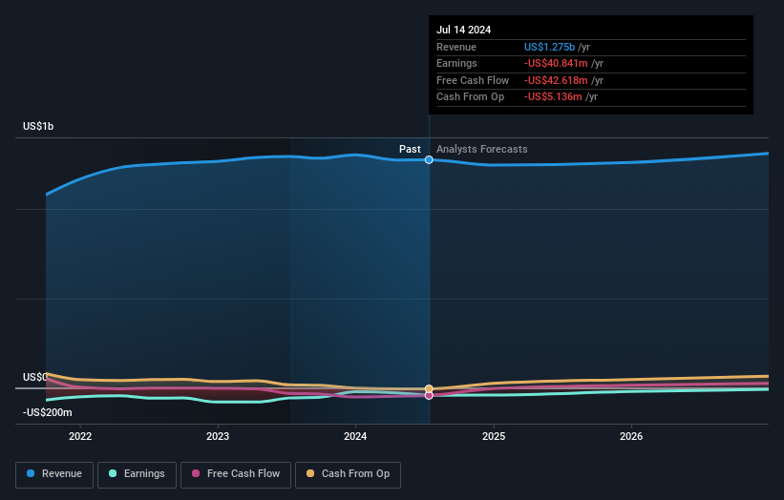The width and height of the screenshot is (784, 500).
Task: Click the 2022 x-axis label
Action: pos(80,437)
